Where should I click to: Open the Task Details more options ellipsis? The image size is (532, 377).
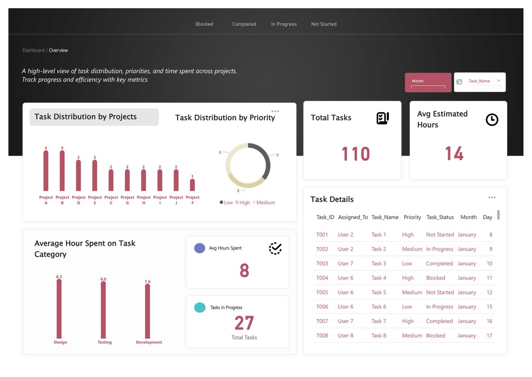(x=492, y=197)
